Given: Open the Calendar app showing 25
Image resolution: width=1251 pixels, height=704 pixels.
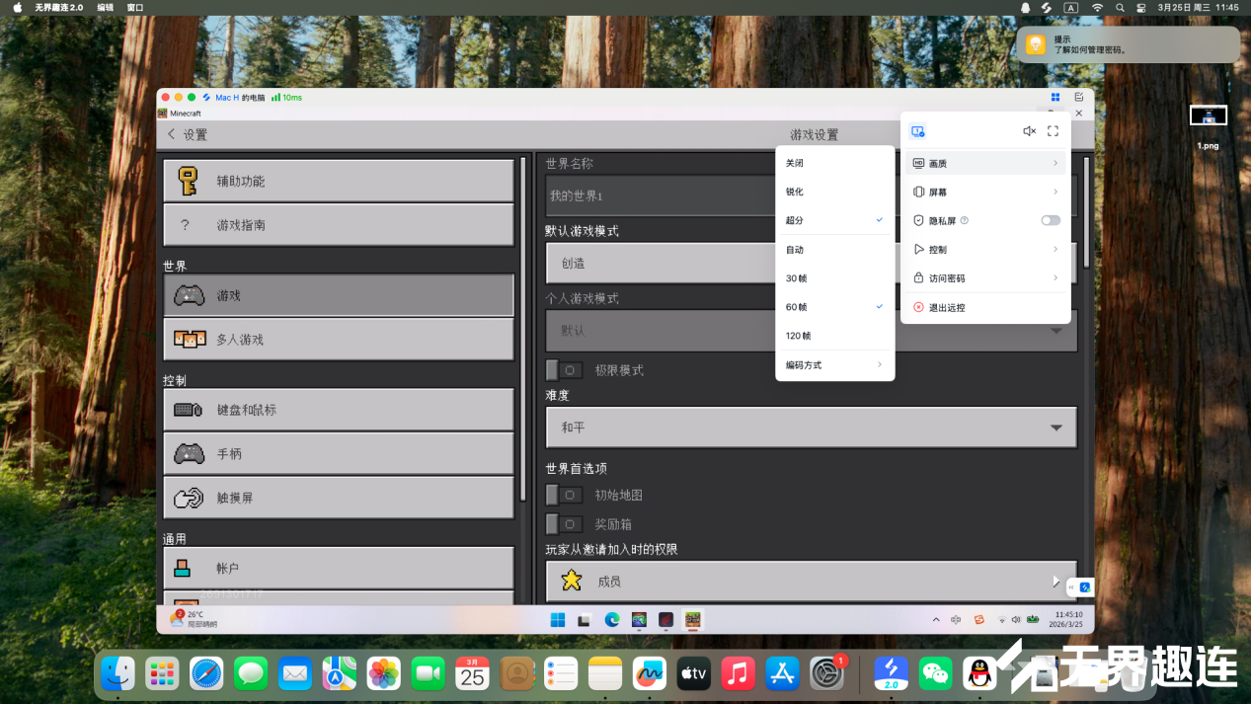Looking at the screenshot, I should pyautogui.click(x=472, y=673).
